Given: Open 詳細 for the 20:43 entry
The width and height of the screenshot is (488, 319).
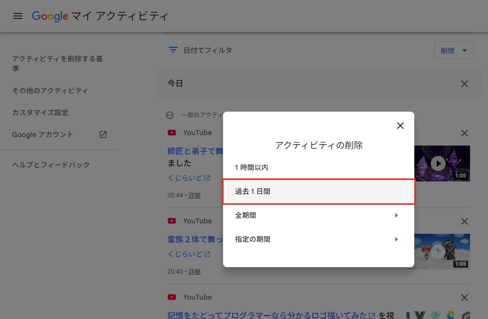Looking at the screenshot, I should (194, 272).
